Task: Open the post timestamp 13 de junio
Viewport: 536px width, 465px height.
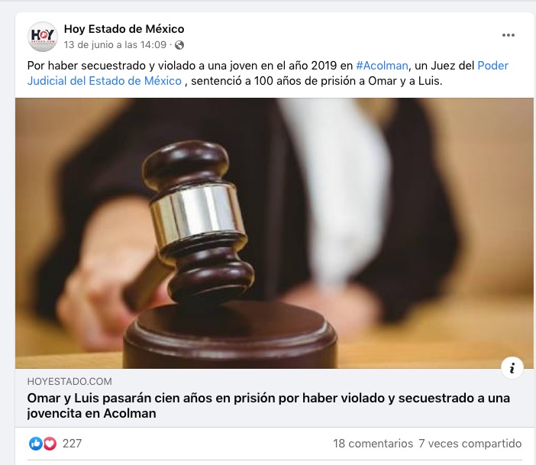Action: [x=115, y=45]
